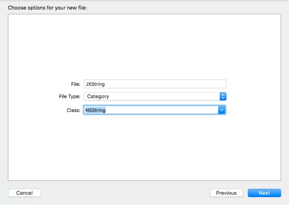This screenshot has height=205, width=289.
Task: Click blank middle area of File Type popup
Action: click(164, 96)
